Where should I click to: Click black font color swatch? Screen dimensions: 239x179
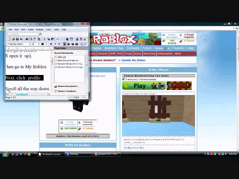click(x=43, y=44)
